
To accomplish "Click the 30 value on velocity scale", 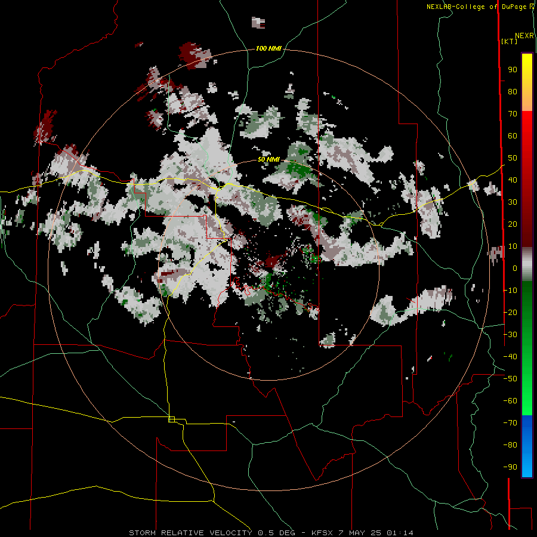I will (513, 202).
